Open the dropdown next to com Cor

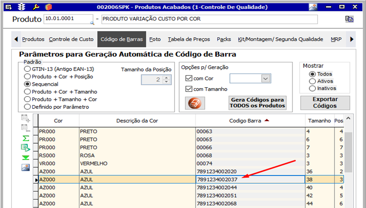click(265, 79)
